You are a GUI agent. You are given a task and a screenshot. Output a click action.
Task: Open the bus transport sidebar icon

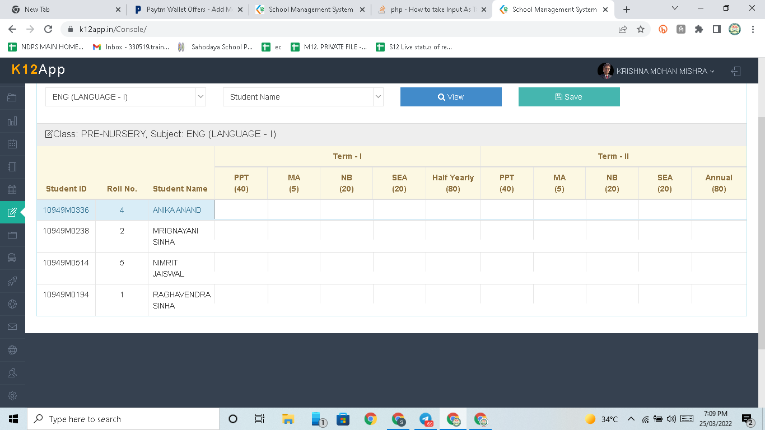12,258
